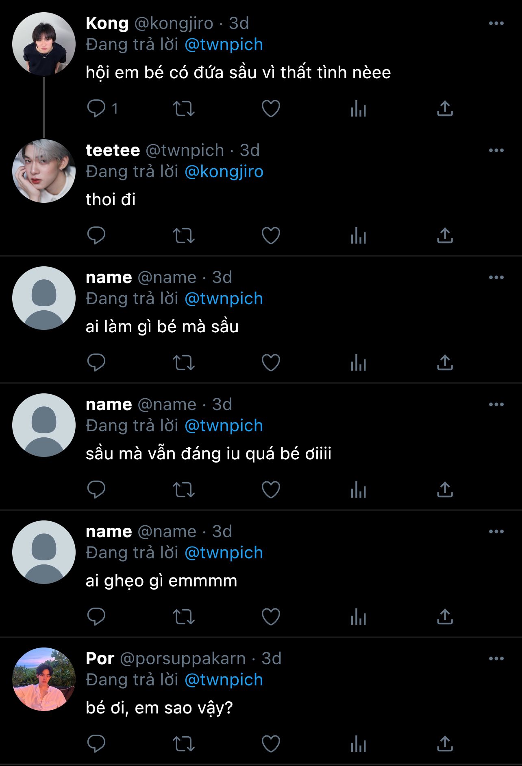
Task: Retweet Kong's reply about thất tình
Action: point(184,109)
